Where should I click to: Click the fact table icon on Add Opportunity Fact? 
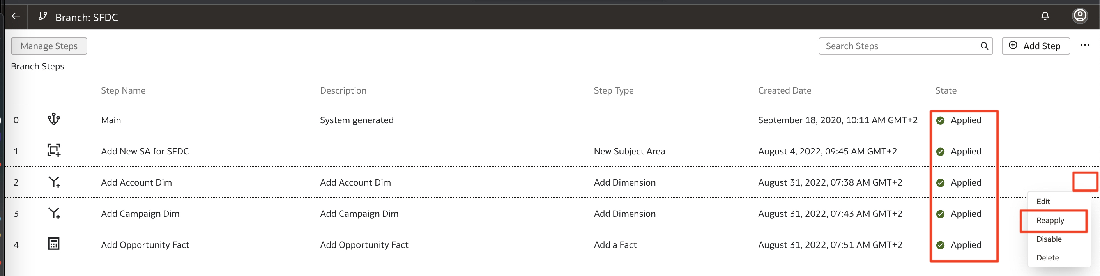pos(54,244)
